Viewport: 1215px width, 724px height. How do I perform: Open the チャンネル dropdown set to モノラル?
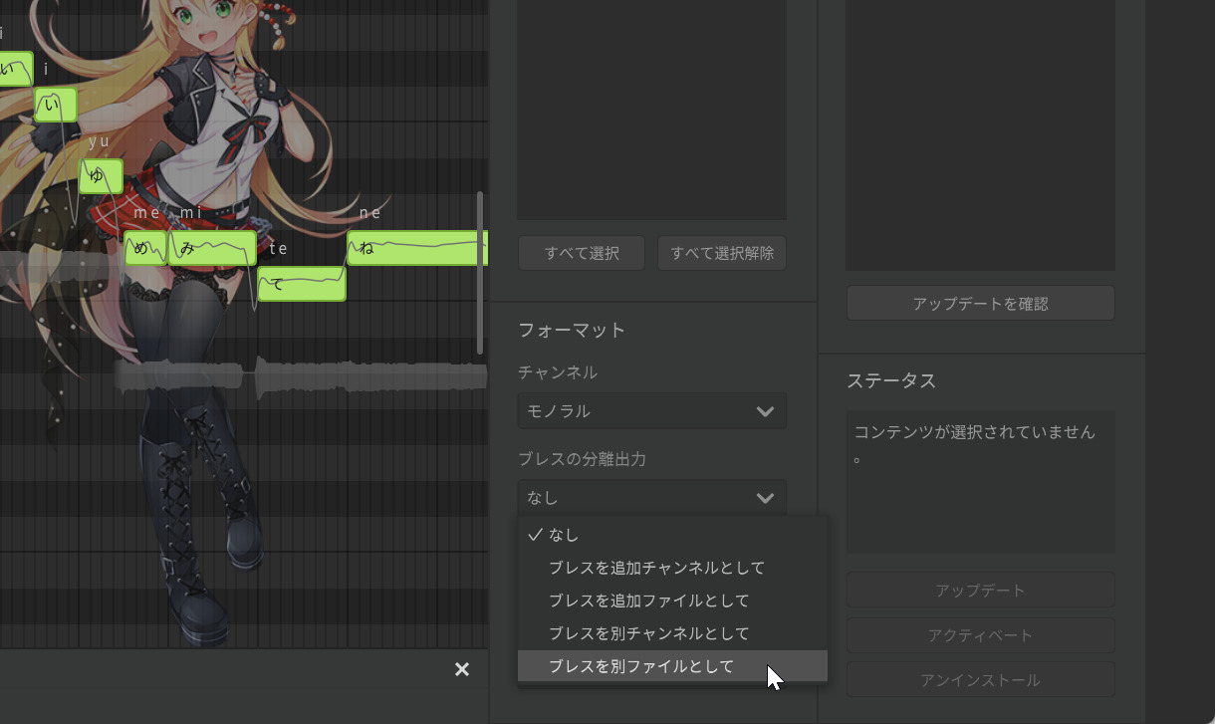pos(652,411)
